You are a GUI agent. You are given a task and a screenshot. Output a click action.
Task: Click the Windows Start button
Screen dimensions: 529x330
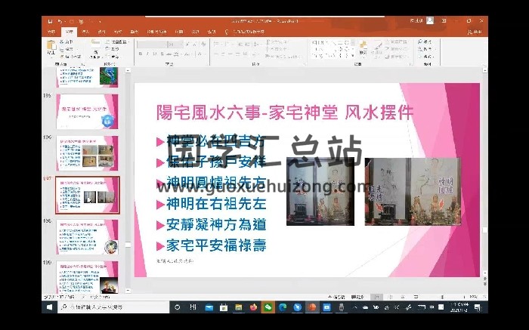[49, 307]
